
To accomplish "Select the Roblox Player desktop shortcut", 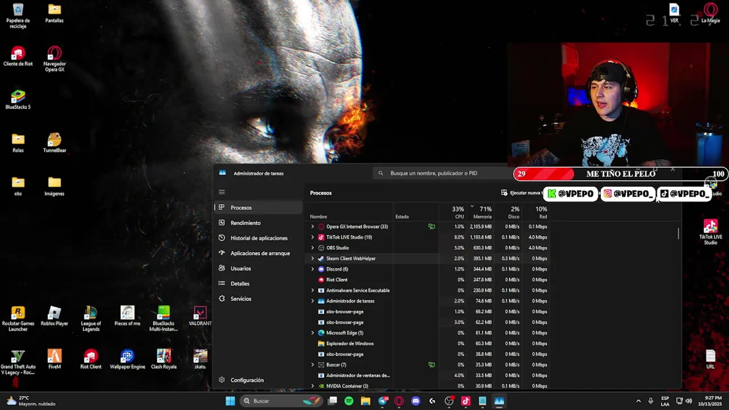I will pyautogui.click(x=54, y=316).
